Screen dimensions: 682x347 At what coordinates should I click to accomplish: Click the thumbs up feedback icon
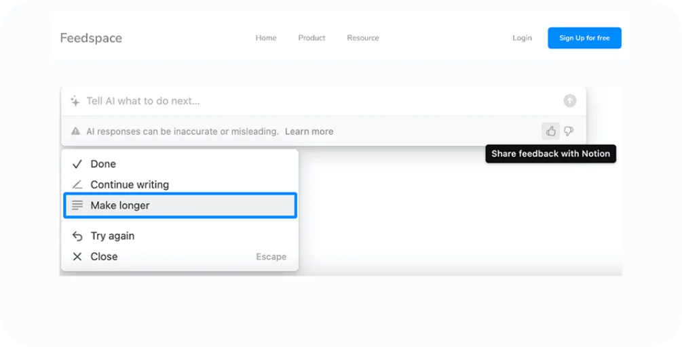[550, 131]
